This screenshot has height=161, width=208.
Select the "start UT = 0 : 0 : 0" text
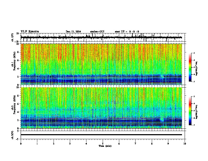coord(127,32)
